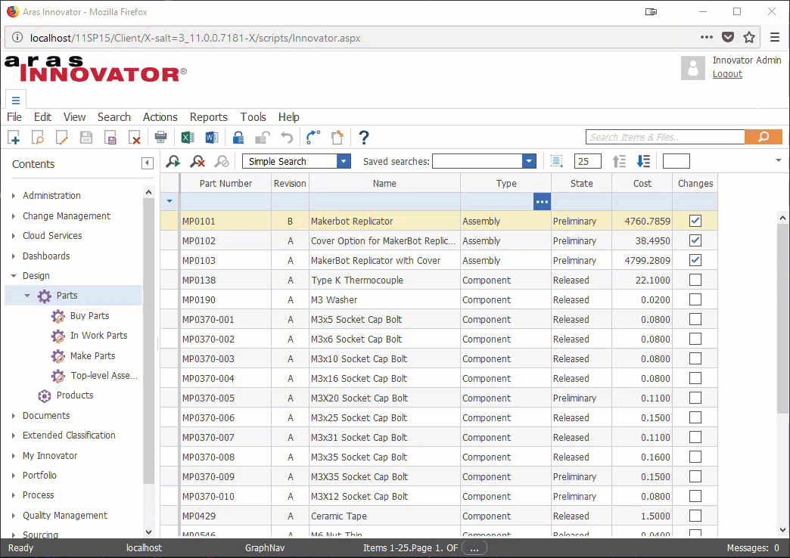Click the Copy/Version item icon
This screenshot has height=558, width=790.
coord(337,137)
